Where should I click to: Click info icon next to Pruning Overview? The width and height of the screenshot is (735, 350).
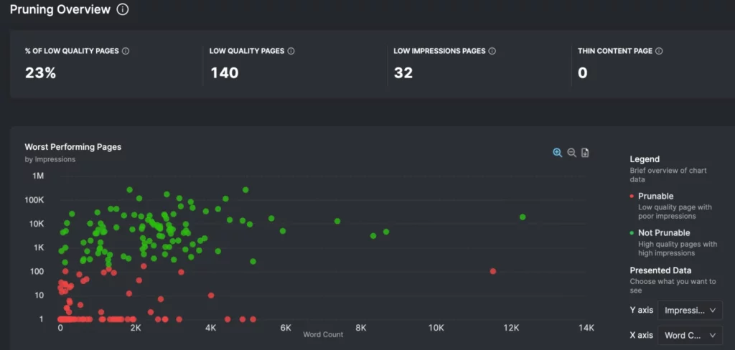[x=123, y=10]
